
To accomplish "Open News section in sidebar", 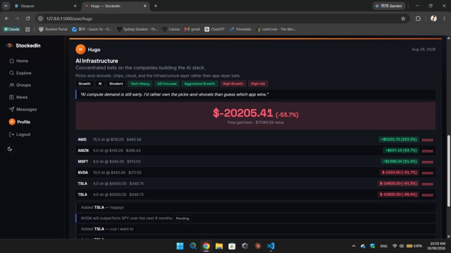I will point(18,97).
